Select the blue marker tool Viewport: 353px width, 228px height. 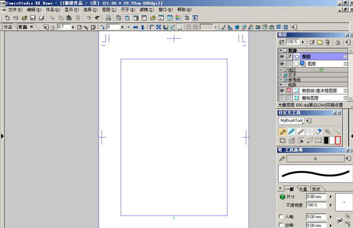291,132
